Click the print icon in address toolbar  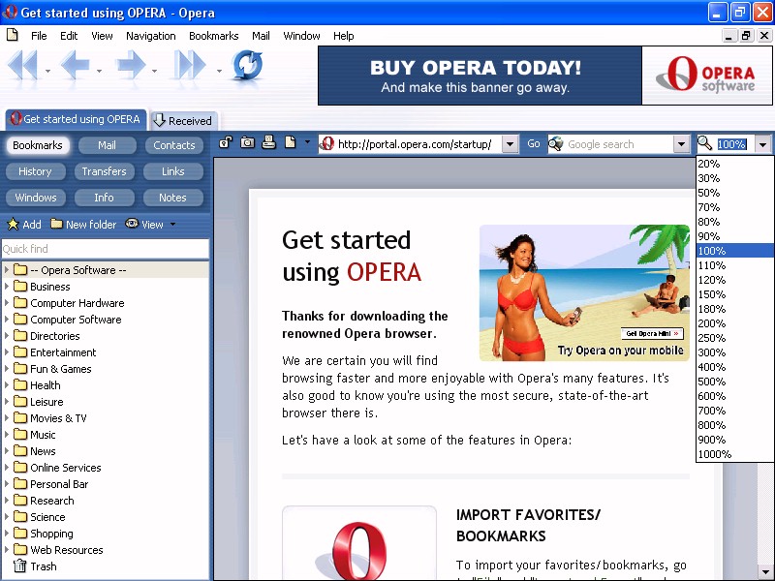coord(269,142)
